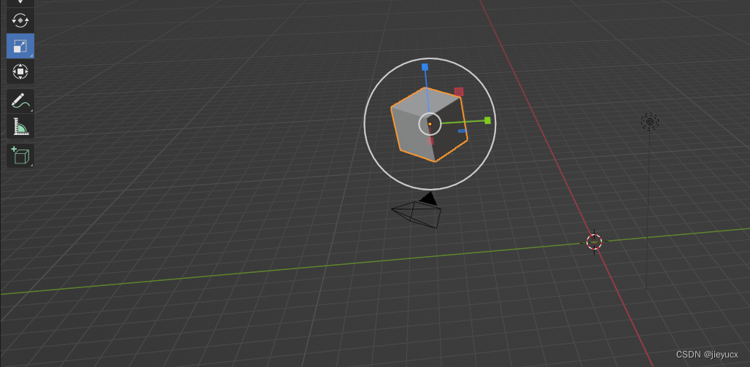The image size is (750, 367).
Task: Select the point light object
Action: (649, 122)
